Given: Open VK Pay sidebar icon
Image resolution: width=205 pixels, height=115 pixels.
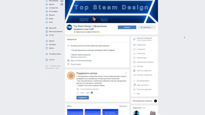Looking at the screenshot, I should tap(47, 35).
